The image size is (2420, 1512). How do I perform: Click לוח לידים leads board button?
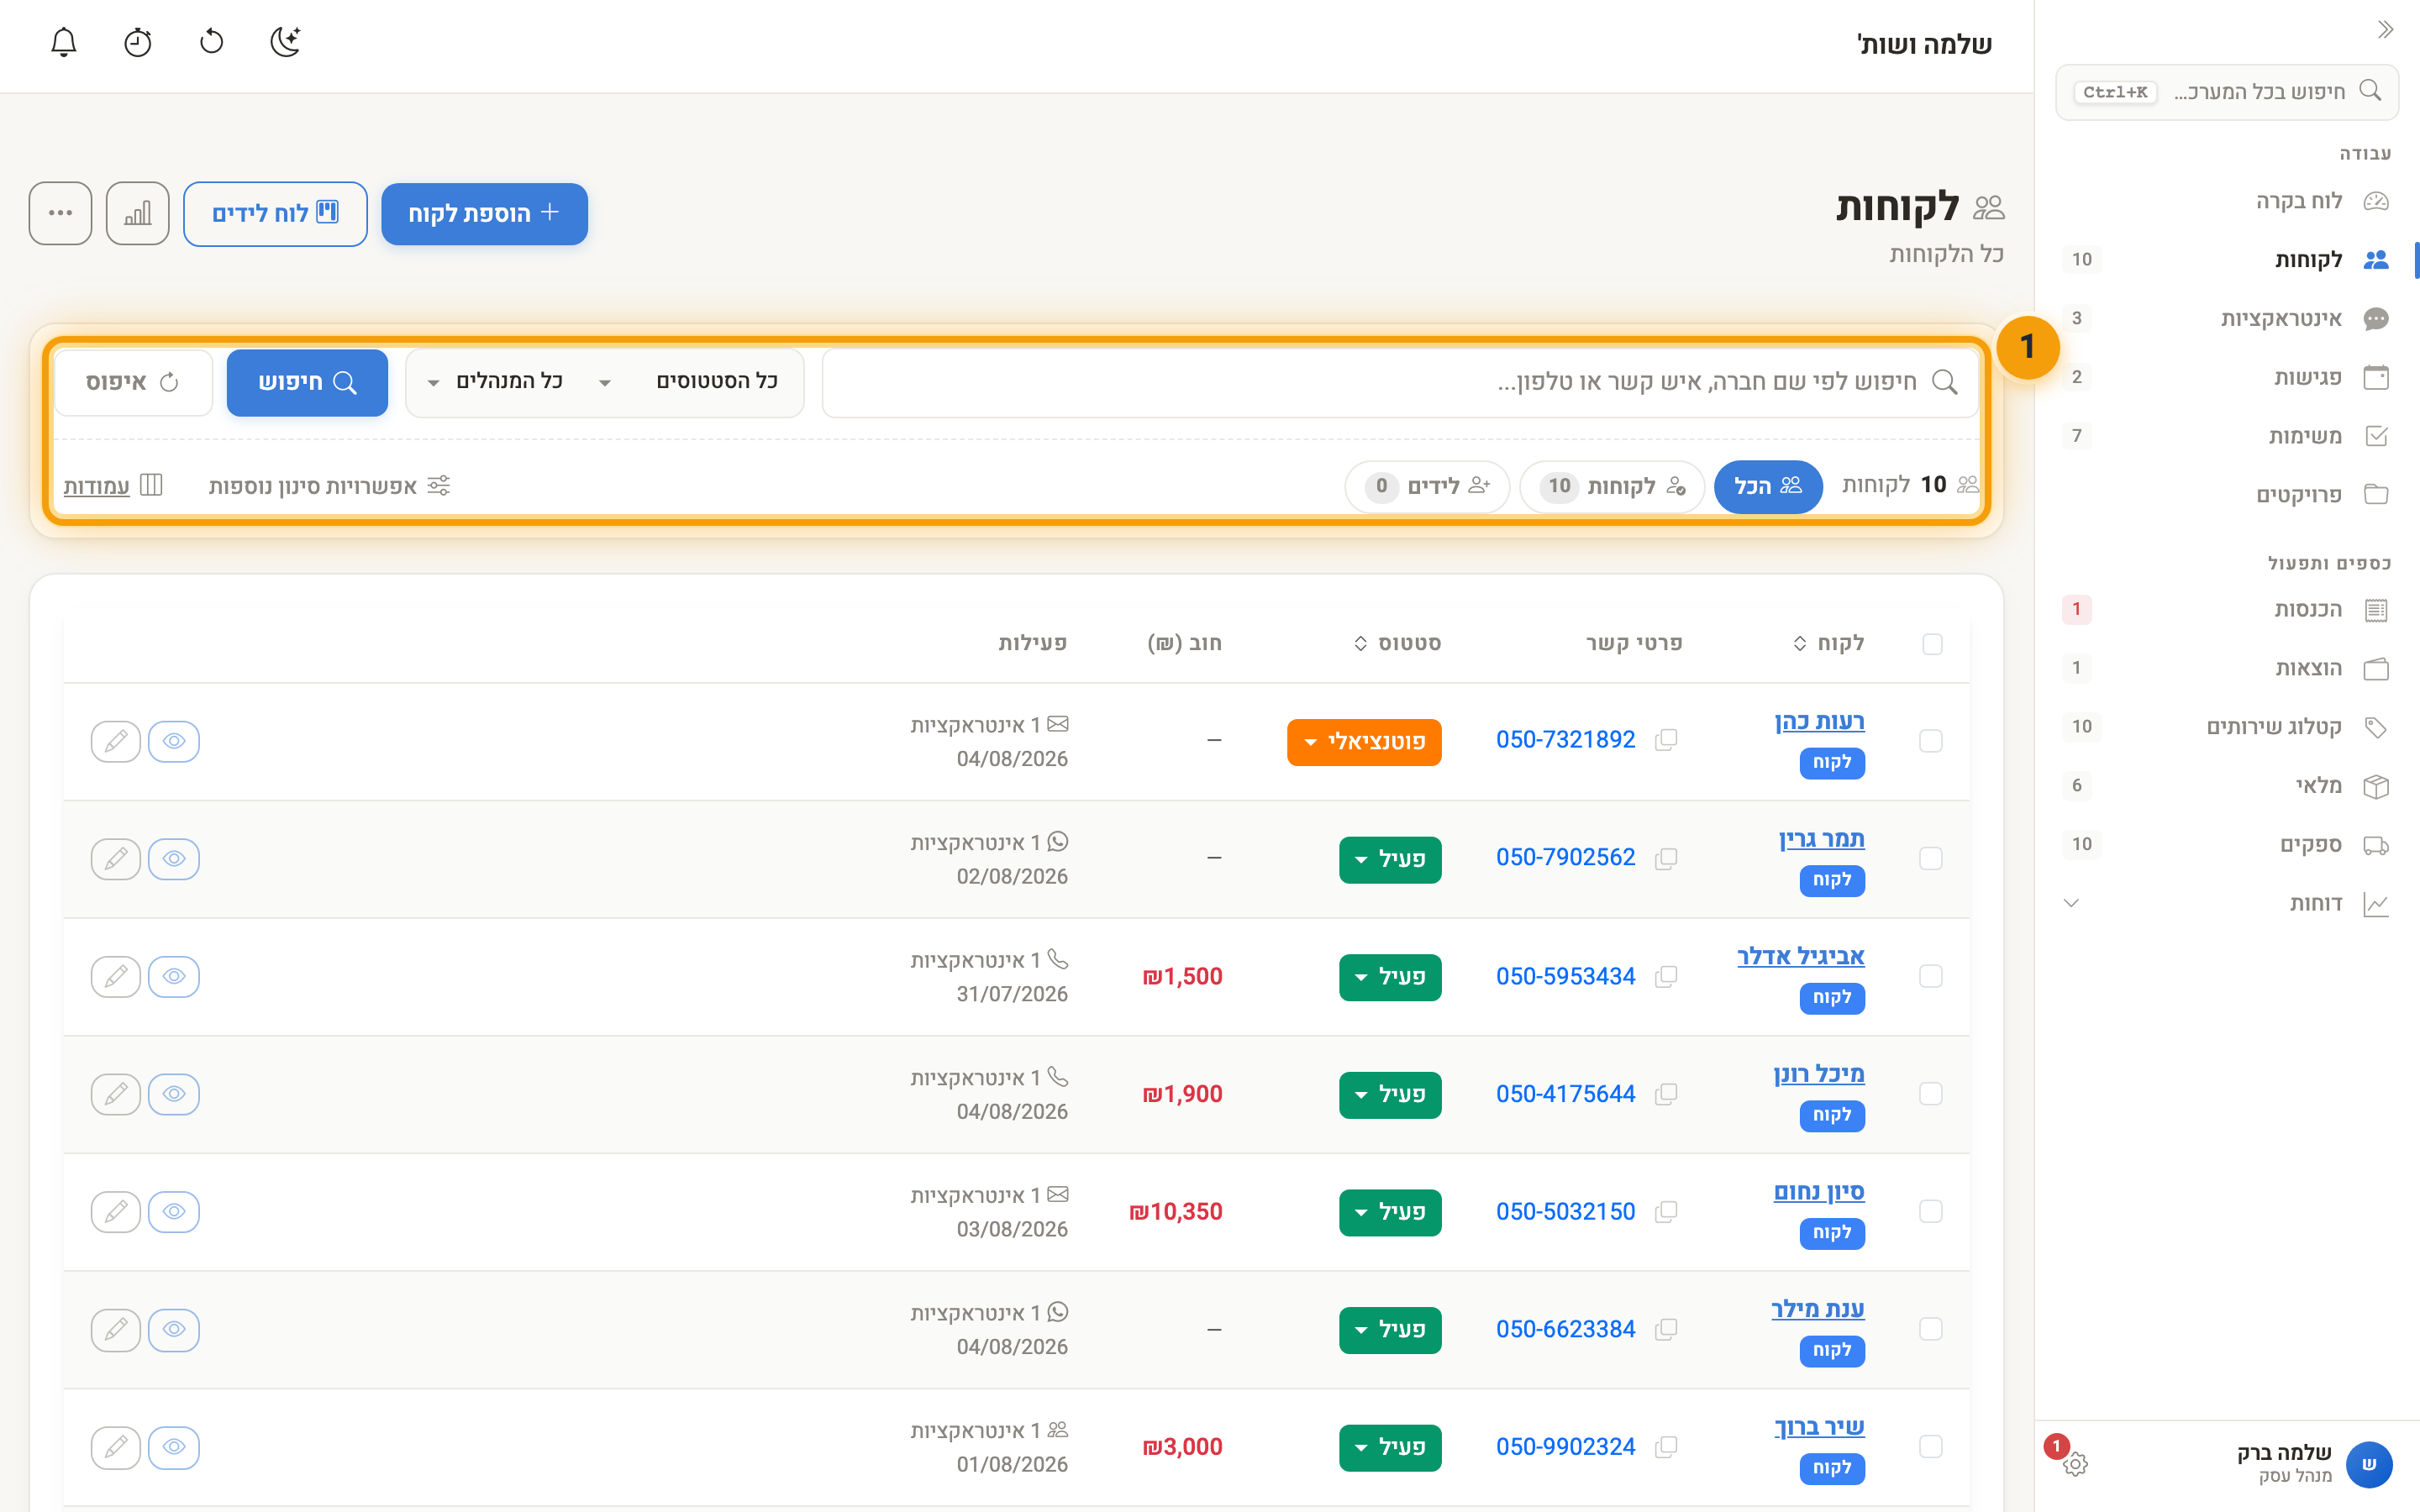pyautogui.click(x=275, y=214)
